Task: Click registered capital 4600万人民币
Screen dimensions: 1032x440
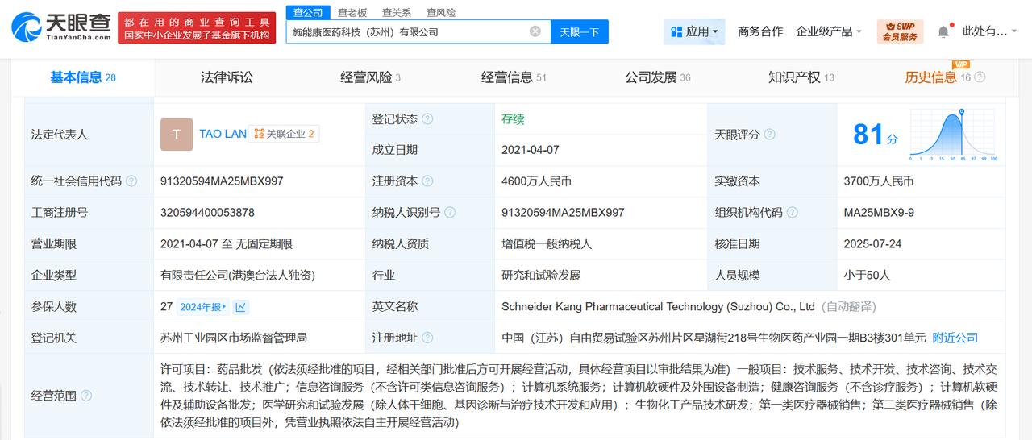Action: coord(535,181)
